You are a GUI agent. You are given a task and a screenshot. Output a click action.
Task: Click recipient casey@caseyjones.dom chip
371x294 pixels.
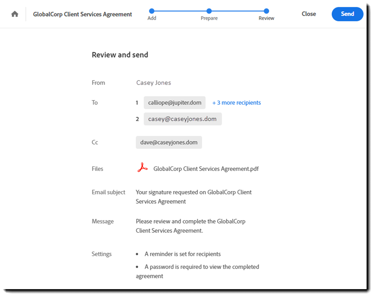point(182,119)
